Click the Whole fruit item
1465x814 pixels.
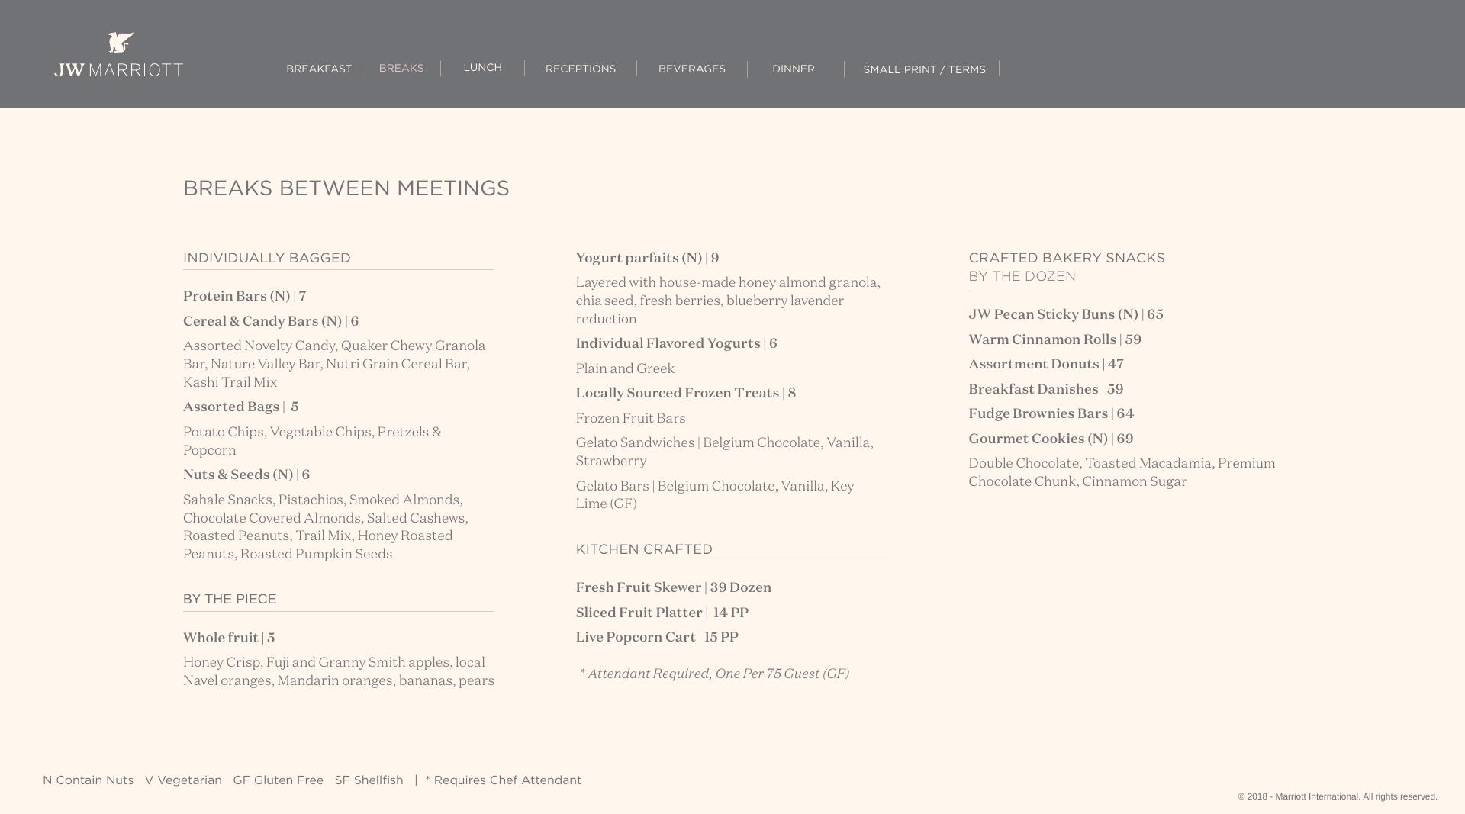click(228, 638)
